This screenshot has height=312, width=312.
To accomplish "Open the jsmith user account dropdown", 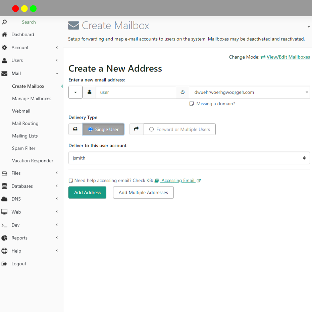I will (189, 158).
